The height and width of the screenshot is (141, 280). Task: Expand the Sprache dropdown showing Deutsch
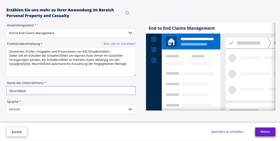tap(71, 109)
